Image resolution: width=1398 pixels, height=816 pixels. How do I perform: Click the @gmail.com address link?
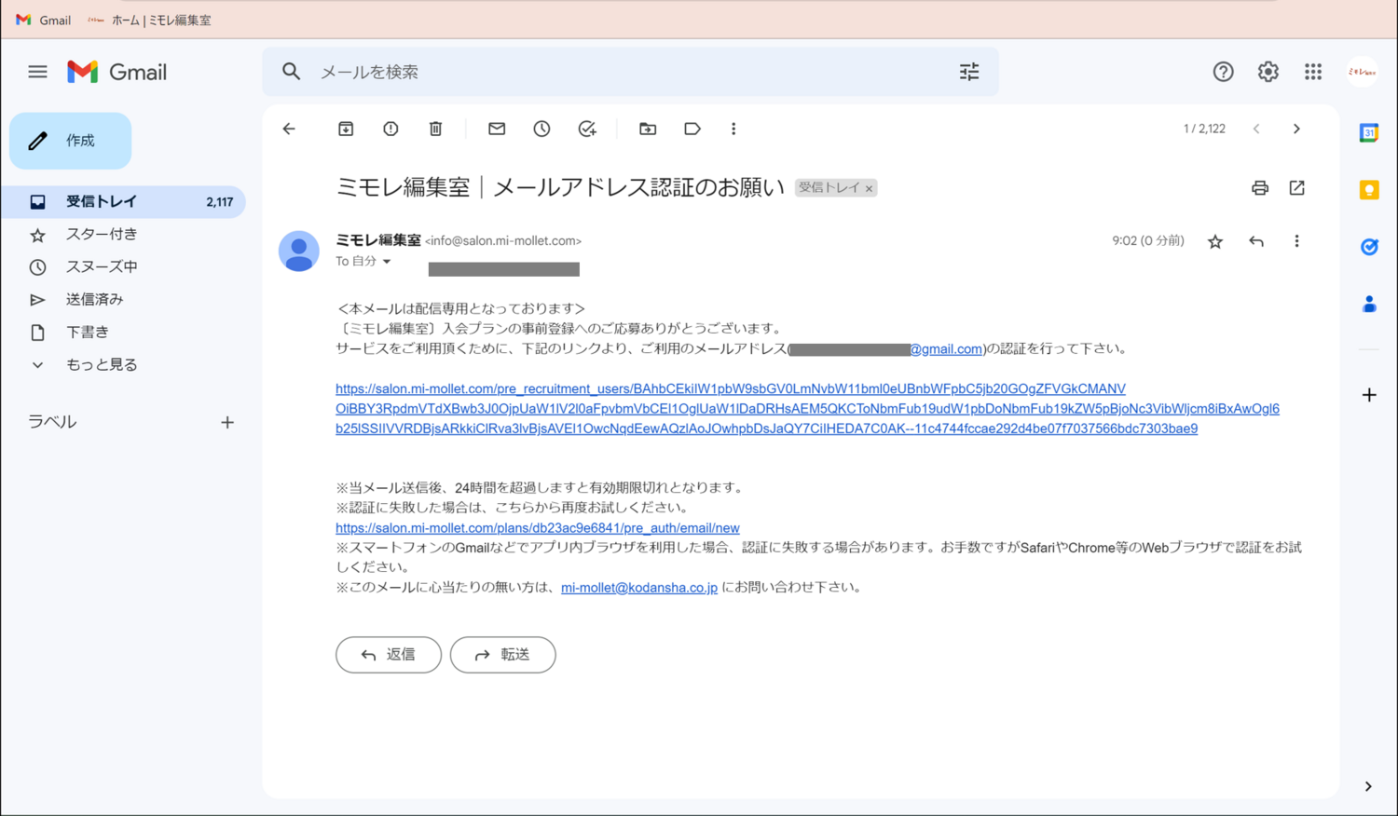coord(946,348)
